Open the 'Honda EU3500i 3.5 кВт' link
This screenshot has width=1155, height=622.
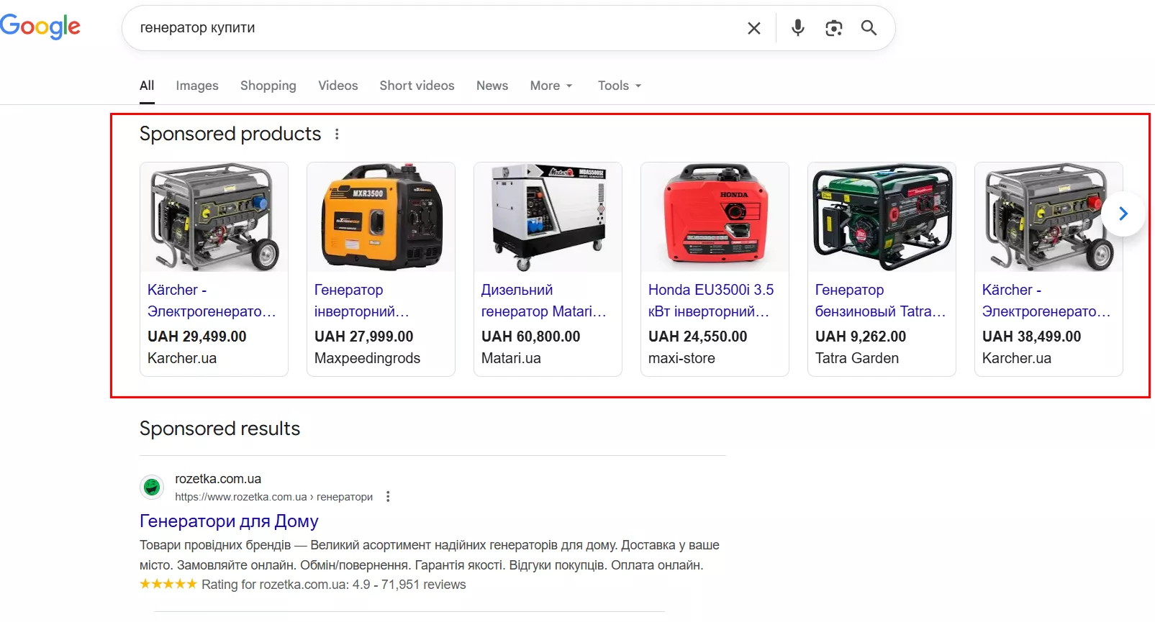click(x=711, y=301)
